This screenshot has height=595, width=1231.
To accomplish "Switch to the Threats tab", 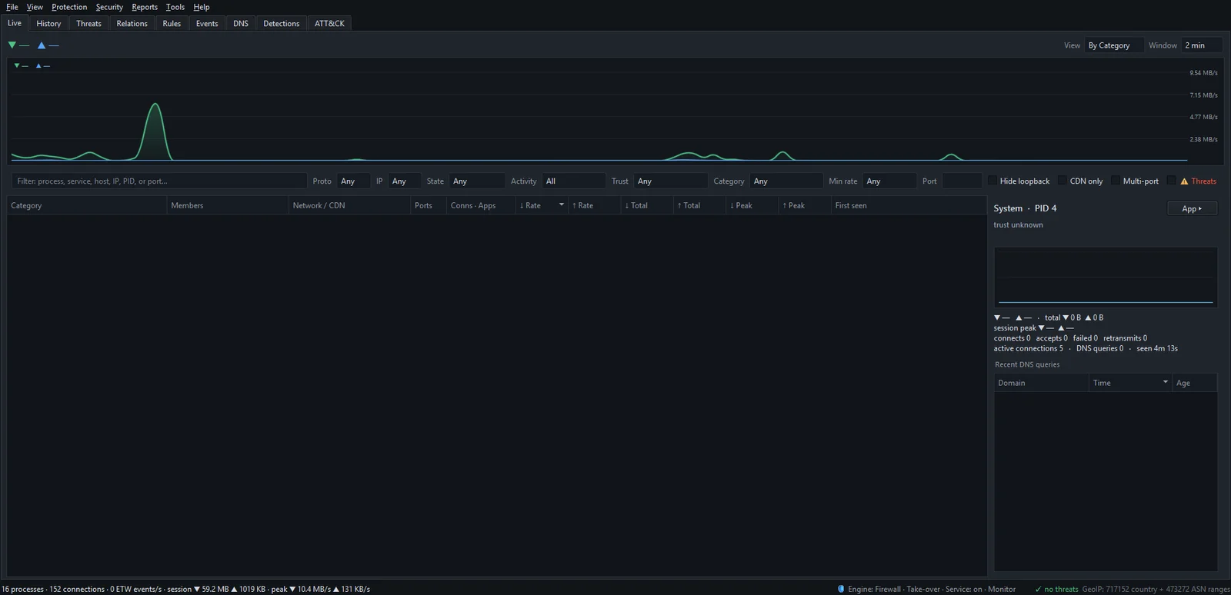I will (x=88, y=24).
